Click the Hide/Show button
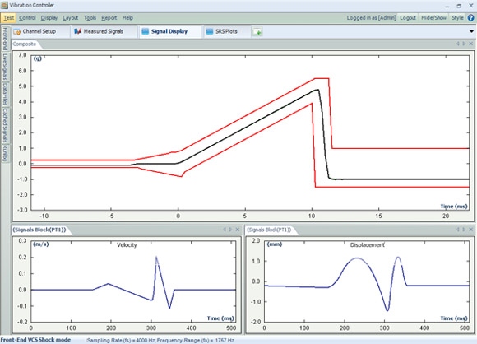The width and height of the screenshot is (477, 344). [x=433, y=18]
